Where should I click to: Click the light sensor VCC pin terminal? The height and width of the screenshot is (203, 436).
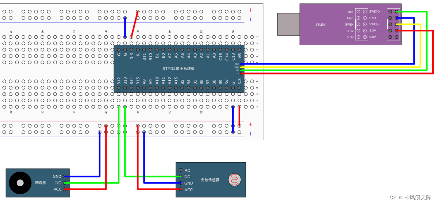[180, 189]
